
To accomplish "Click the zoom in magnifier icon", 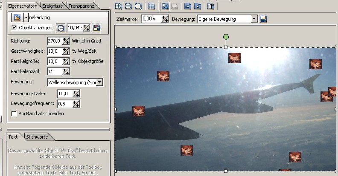I will click(x=119, y=6).
